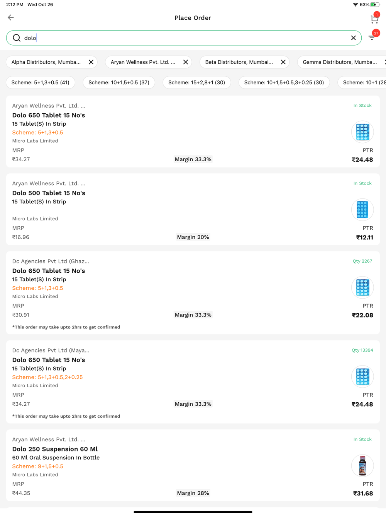Open Dolo 500 Tablet product thumbnail

(x=362, y=210)
